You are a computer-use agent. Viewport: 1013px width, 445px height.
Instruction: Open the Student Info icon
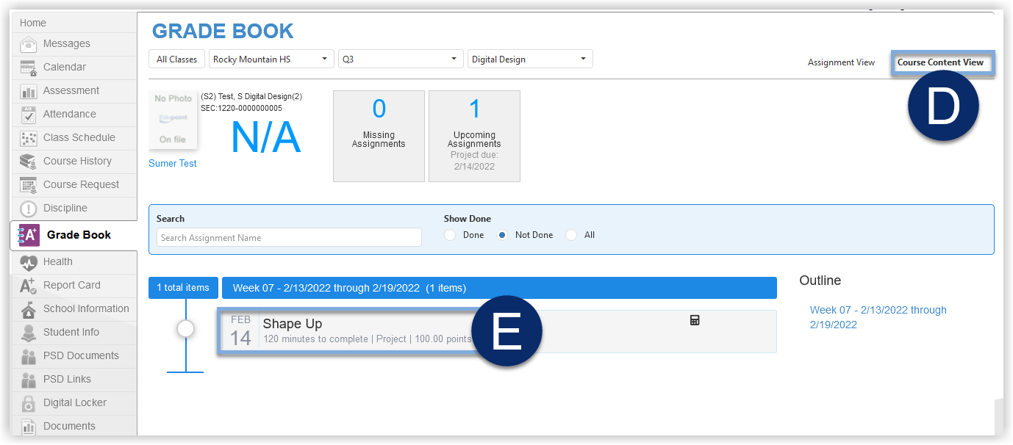click(29, 333)
